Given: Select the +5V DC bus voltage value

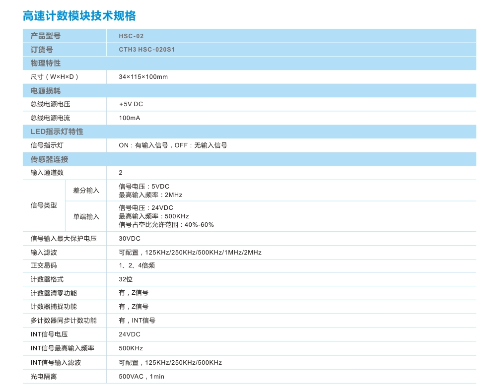Looking at the screenshot, I should [x=131, y=104].
